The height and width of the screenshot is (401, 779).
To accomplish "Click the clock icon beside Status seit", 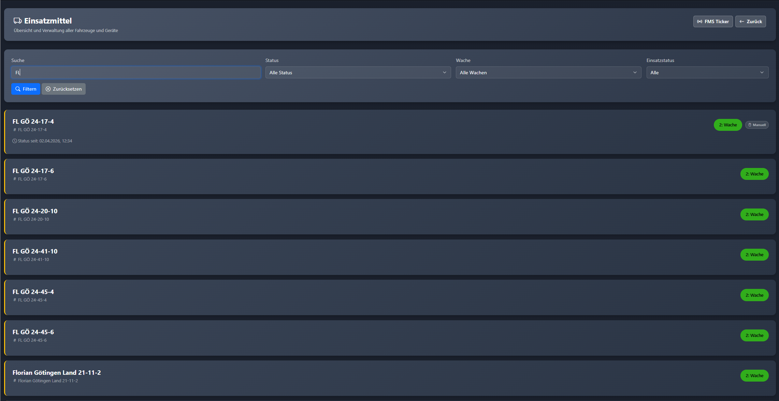I will coord(15,141).
